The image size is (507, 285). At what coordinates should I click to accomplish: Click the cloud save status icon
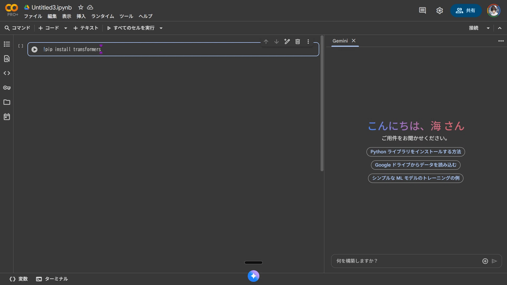[90, 7]
